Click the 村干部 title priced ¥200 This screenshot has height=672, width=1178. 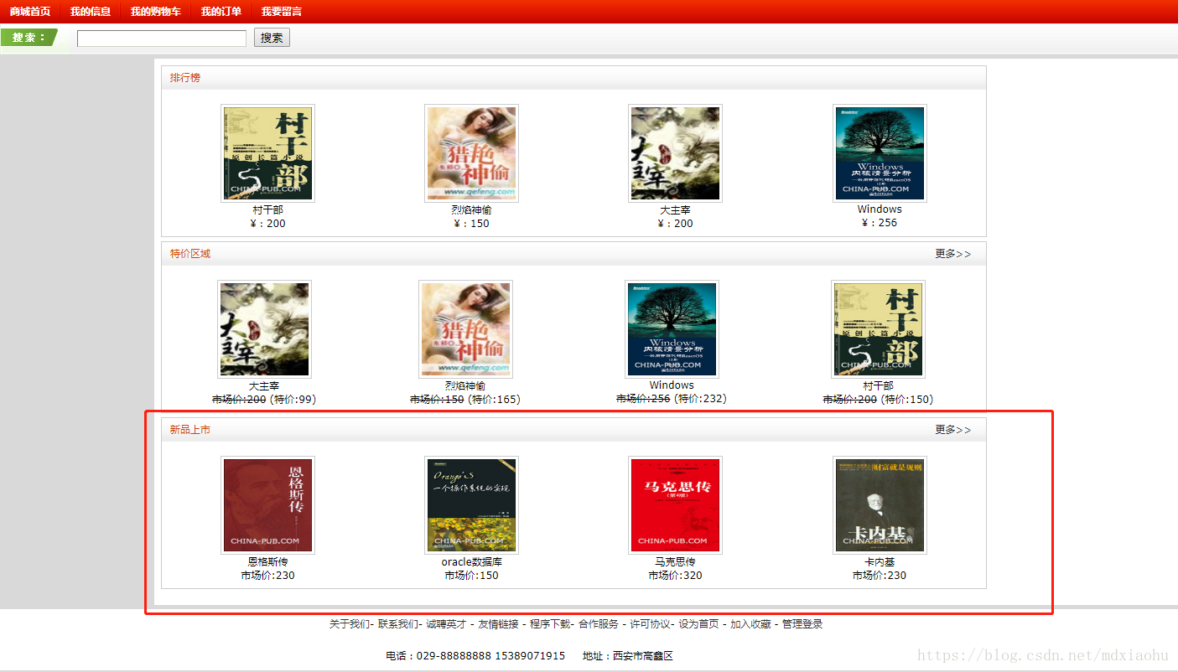(267, 209)
